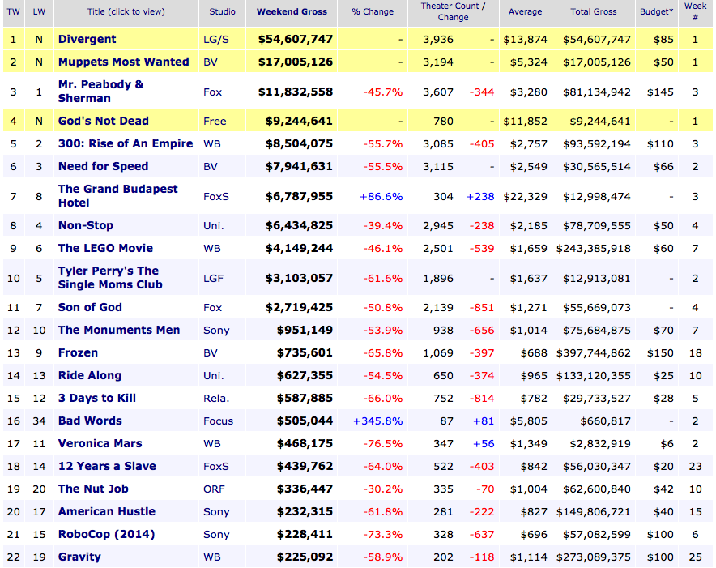Click the Free studio link
The image size is (716, 568).
click(215, 122)
